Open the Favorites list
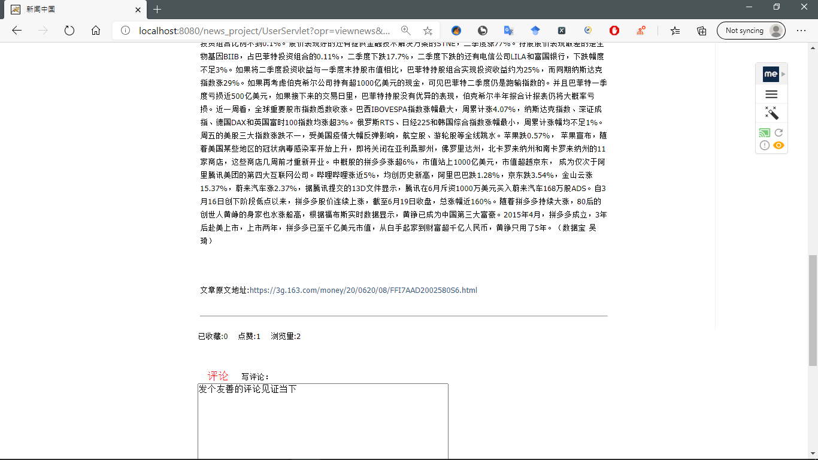The width and height of the screenshot is (818, 460). click(x=675, y=31)
